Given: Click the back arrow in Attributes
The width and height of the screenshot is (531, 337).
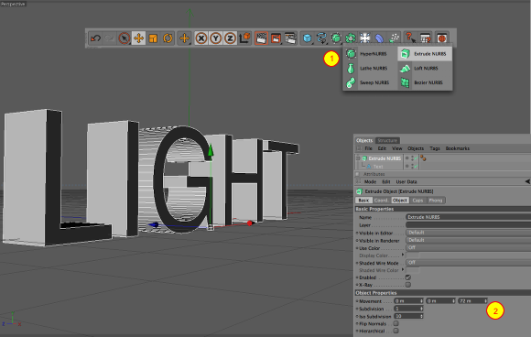Looking at the screenshot, I should (527, 182).
